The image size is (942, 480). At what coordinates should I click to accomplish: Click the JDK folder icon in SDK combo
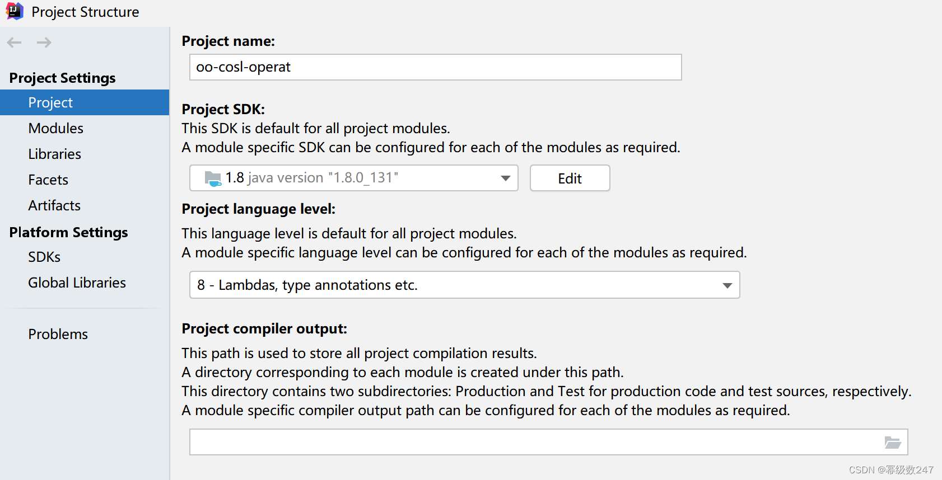coord(213,178)
